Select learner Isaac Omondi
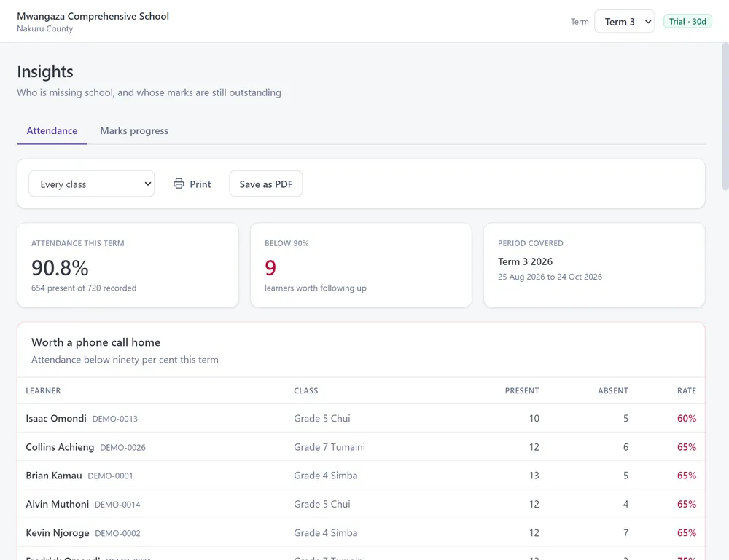The height and width of the screenshot is (560, 729). click(56, 419)
